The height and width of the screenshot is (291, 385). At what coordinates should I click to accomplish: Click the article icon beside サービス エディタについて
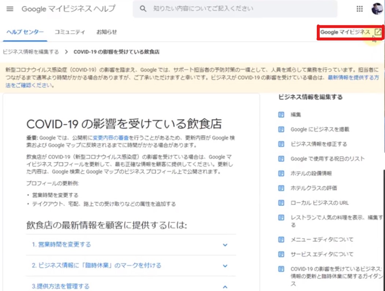point(281,254)
